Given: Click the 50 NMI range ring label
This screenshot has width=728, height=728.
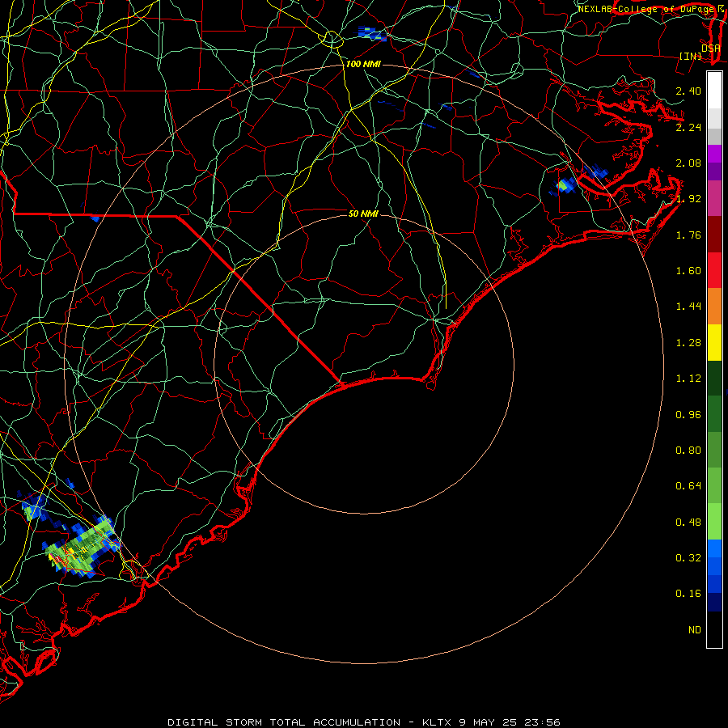Looking at the screenshot, I should click(x=363, y=214).
